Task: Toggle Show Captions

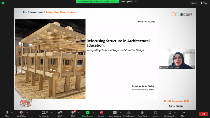Action: pyautogui.click(x=115, y=113)
